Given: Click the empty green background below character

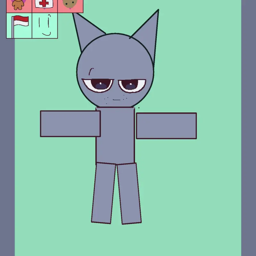Looking at the screenshot, I should tap(128, 240).
